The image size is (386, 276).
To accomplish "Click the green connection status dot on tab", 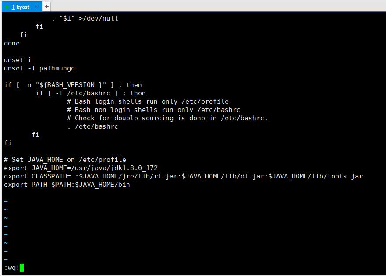I will tap(7, 7).
